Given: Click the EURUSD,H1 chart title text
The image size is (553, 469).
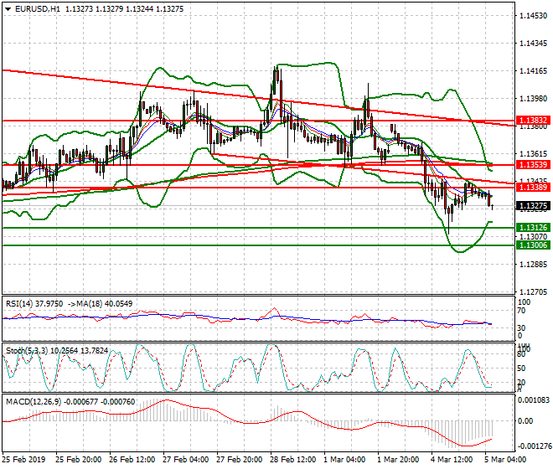Looking at the screenshot, I should [x=38, y=9].
